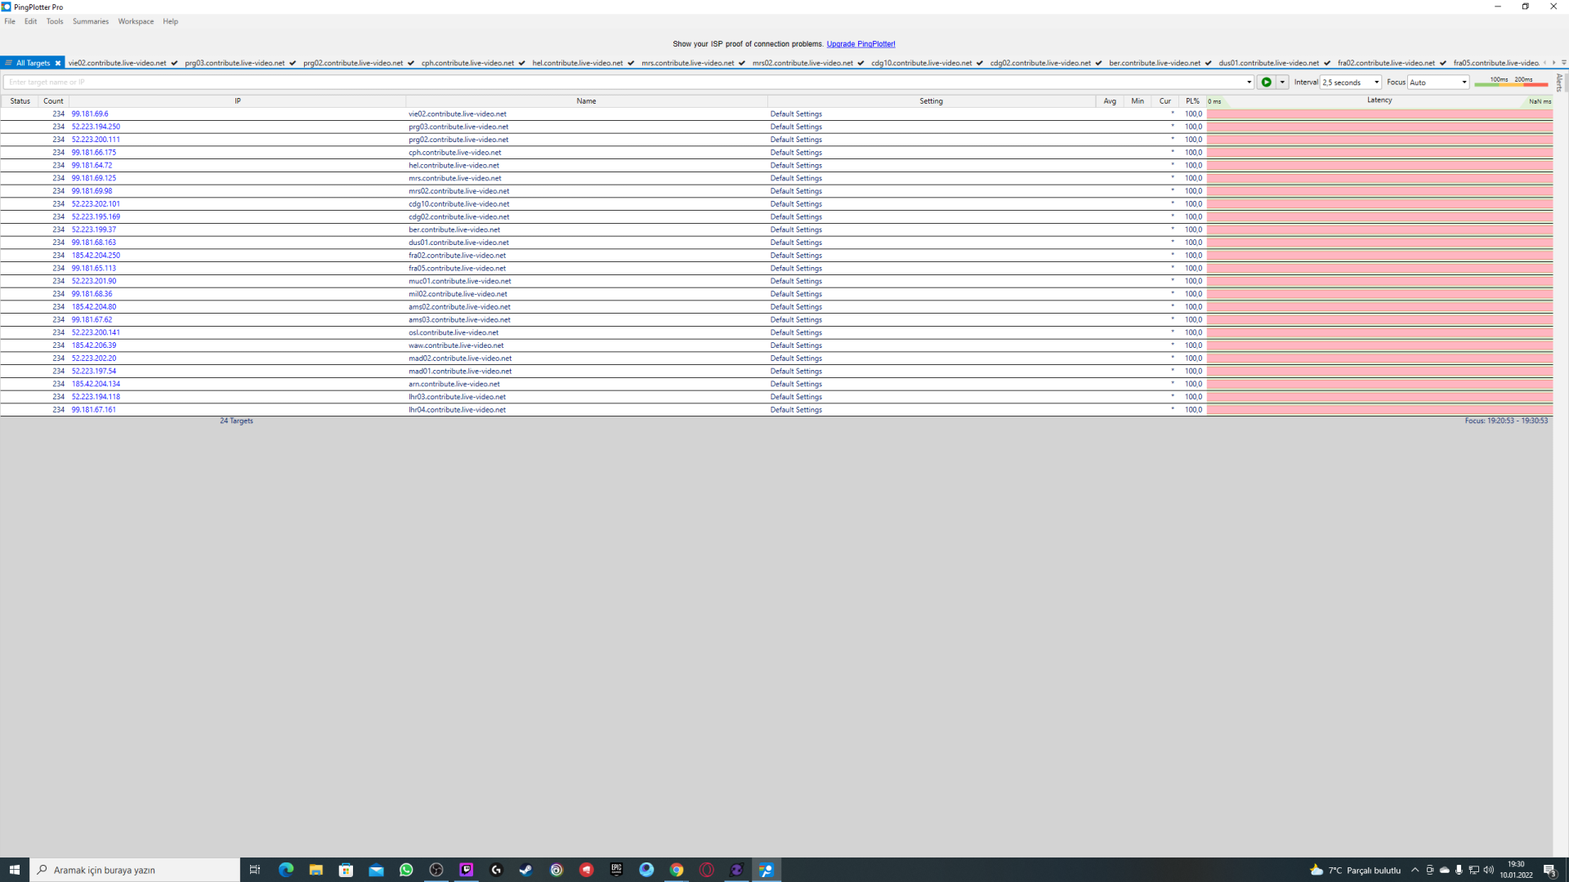Open WhatsApp from the taskbar

406,870
